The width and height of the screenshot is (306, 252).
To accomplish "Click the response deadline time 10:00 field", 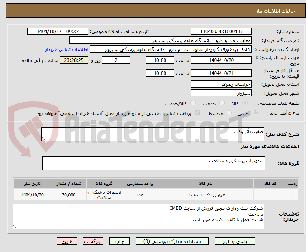I will pos(160,60).
